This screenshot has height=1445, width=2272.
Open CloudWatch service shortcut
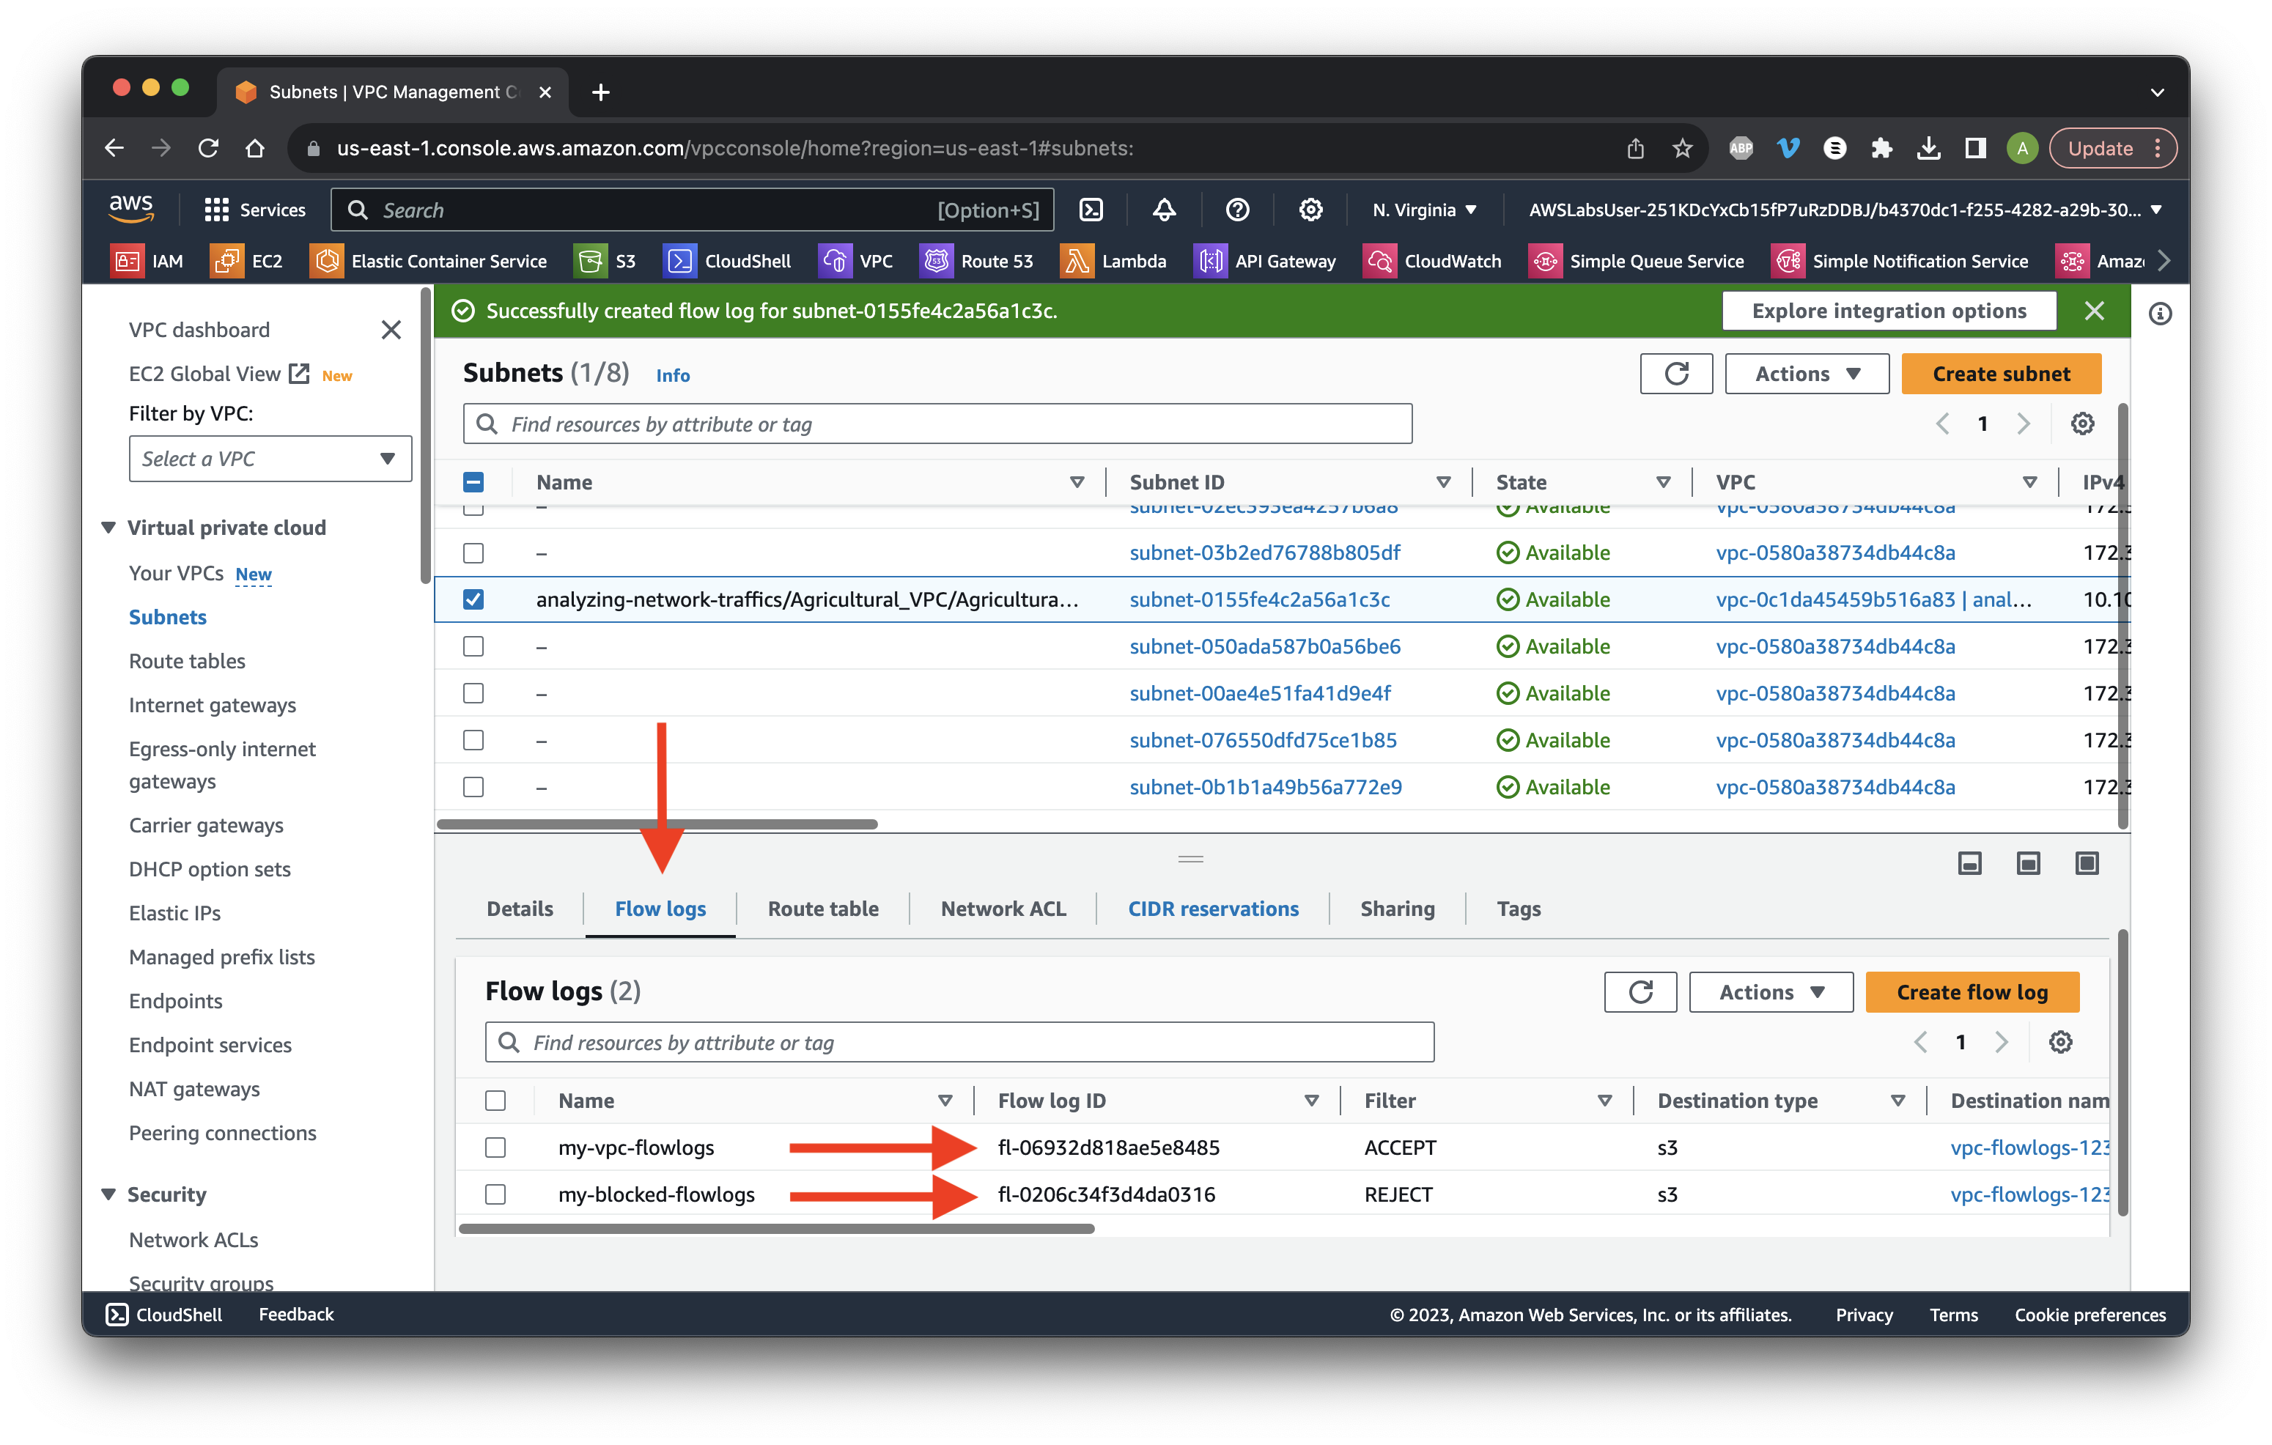(1432, 262)
